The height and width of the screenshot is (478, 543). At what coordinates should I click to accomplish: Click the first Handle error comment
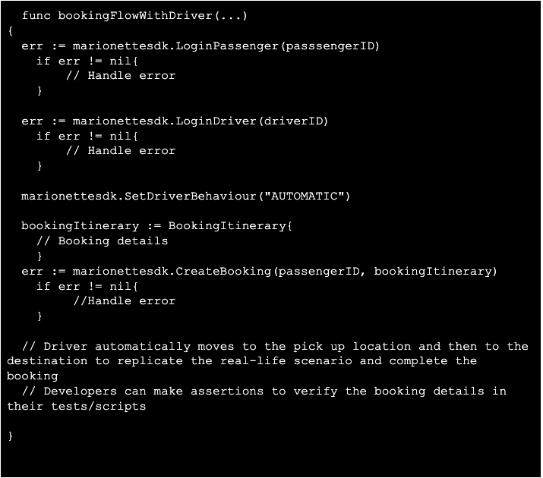pyautogui.click(x=121, y=75)
